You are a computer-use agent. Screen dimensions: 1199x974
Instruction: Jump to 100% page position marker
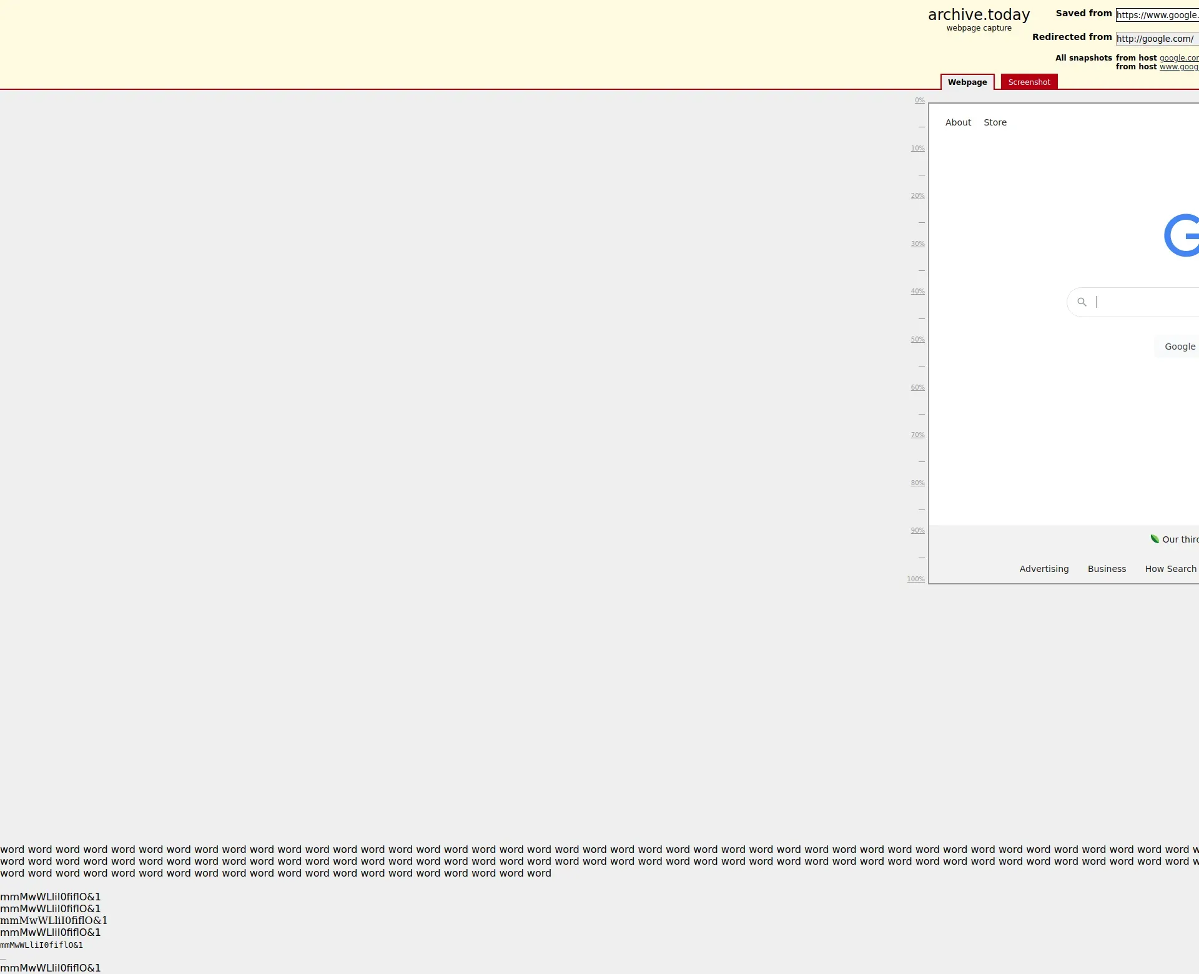tap(915, 579)
